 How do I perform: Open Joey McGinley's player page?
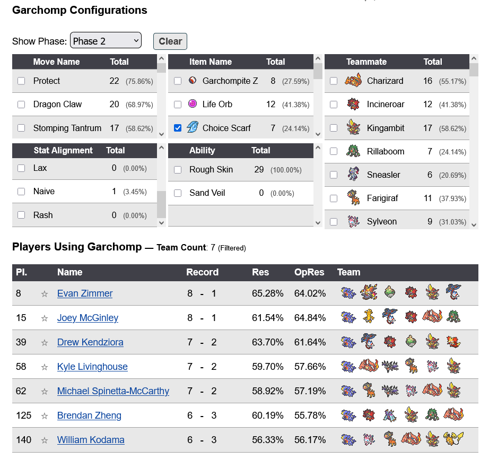[88, 318]
